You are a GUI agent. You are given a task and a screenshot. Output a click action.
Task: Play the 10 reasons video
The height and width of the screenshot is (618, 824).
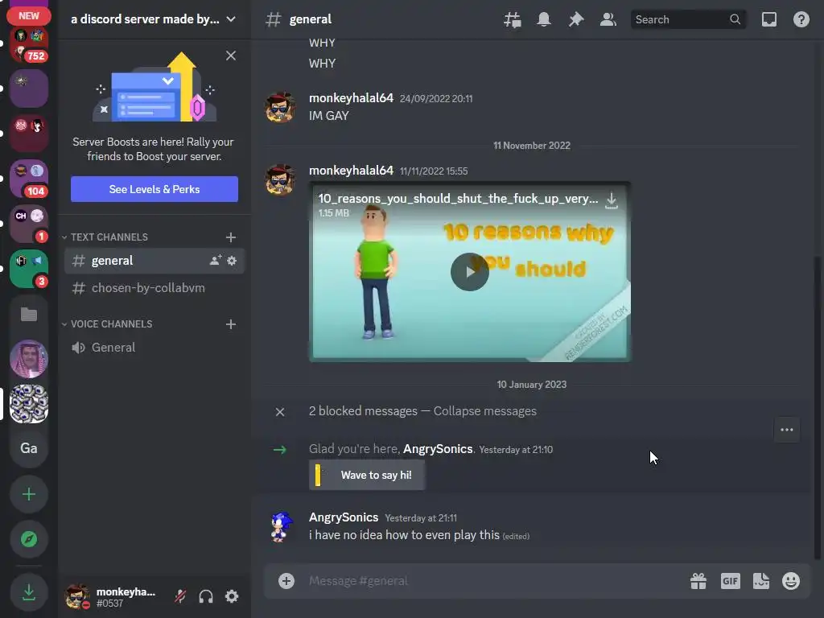pos(470,272)
